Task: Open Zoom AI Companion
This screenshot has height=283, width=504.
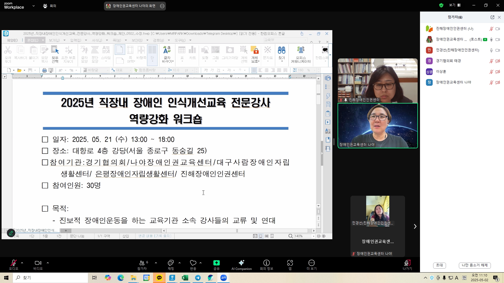Action: [241, 263]
